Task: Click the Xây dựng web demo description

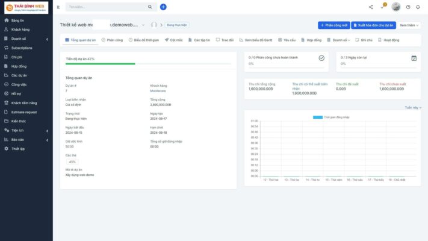Action: pyautogui.click(x=79, y=175)
